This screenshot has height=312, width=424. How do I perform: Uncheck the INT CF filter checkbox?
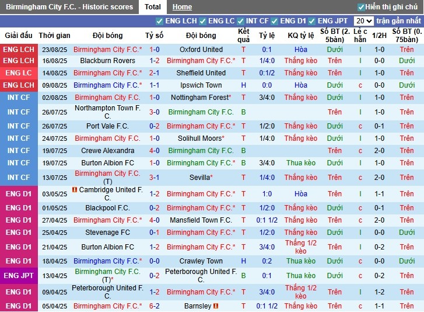click(x=240, y=21)
